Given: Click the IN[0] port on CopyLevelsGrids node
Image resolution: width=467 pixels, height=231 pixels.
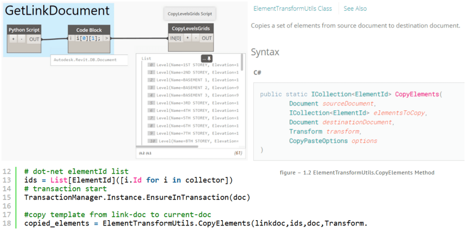Looking at the screenshot, I should click(x=176, y=38).
